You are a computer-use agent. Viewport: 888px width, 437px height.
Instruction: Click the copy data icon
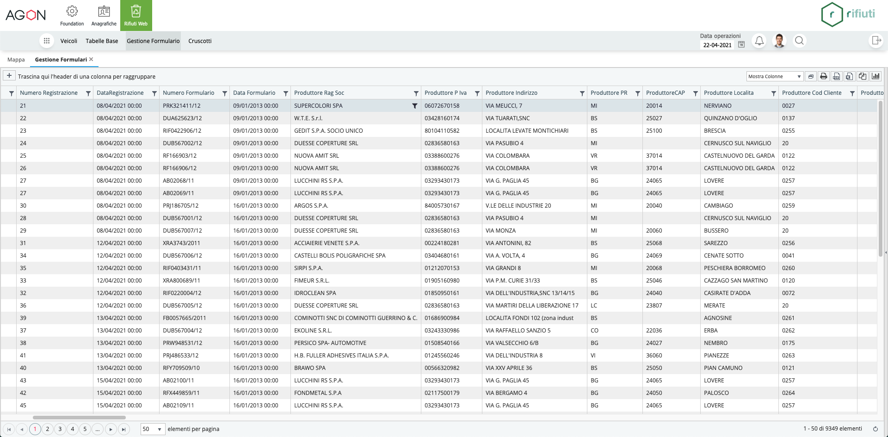point(862,77)
